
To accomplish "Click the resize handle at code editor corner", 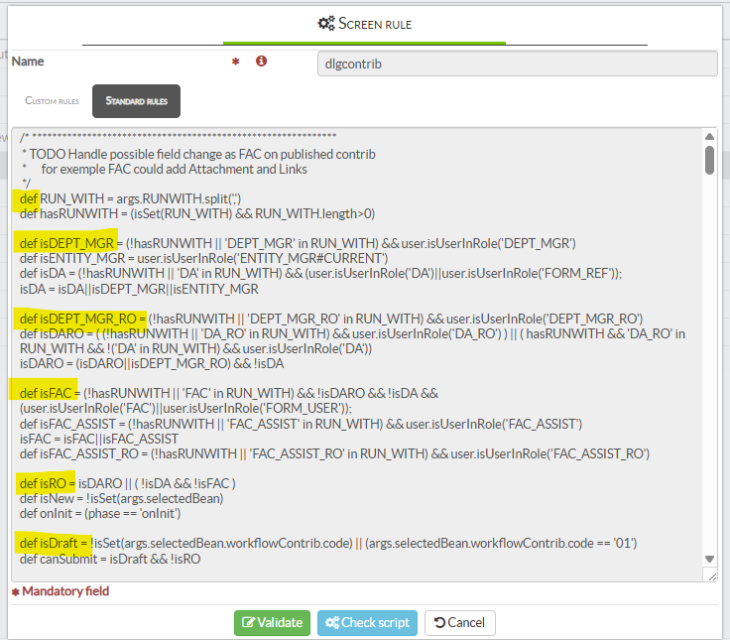I will [709, 575].
